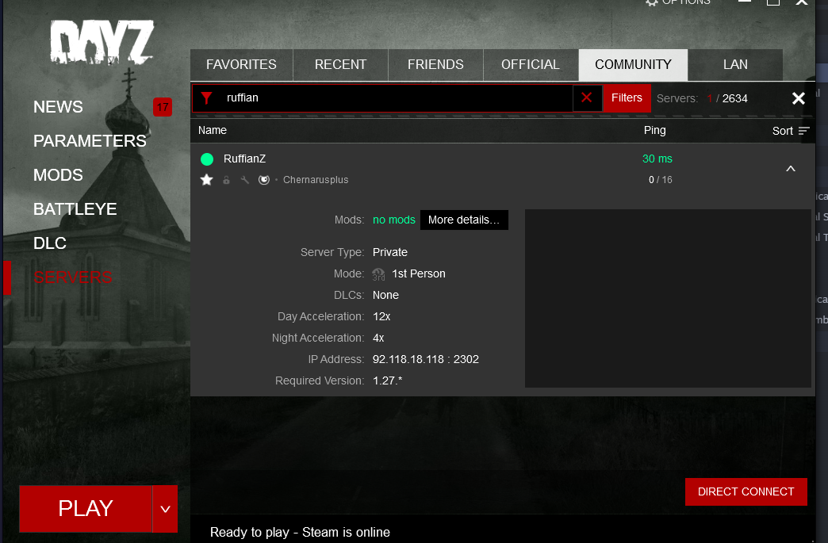This screenshot has width=828, height=543.
Task: Click the BattlEye shield icon on RuffianZ
Action: [x=264, y=180]
